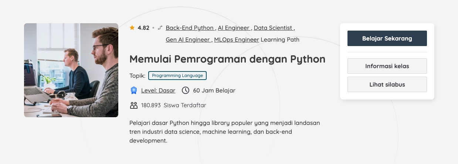
Task: Open the Gen AI Engineer learning path
Action: (188, 39)
